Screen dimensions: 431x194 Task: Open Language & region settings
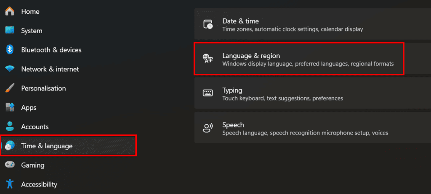pos(299,59)
